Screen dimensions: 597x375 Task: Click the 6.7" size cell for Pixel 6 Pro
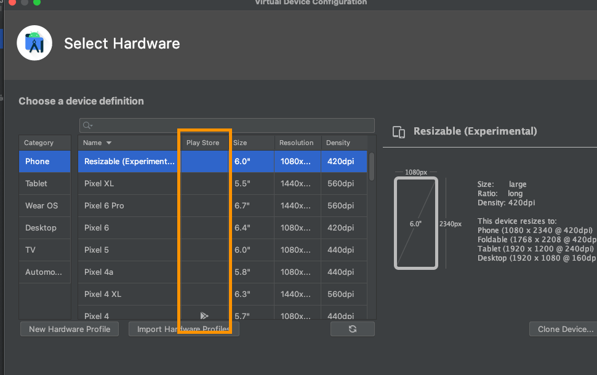tap(252, 205)
